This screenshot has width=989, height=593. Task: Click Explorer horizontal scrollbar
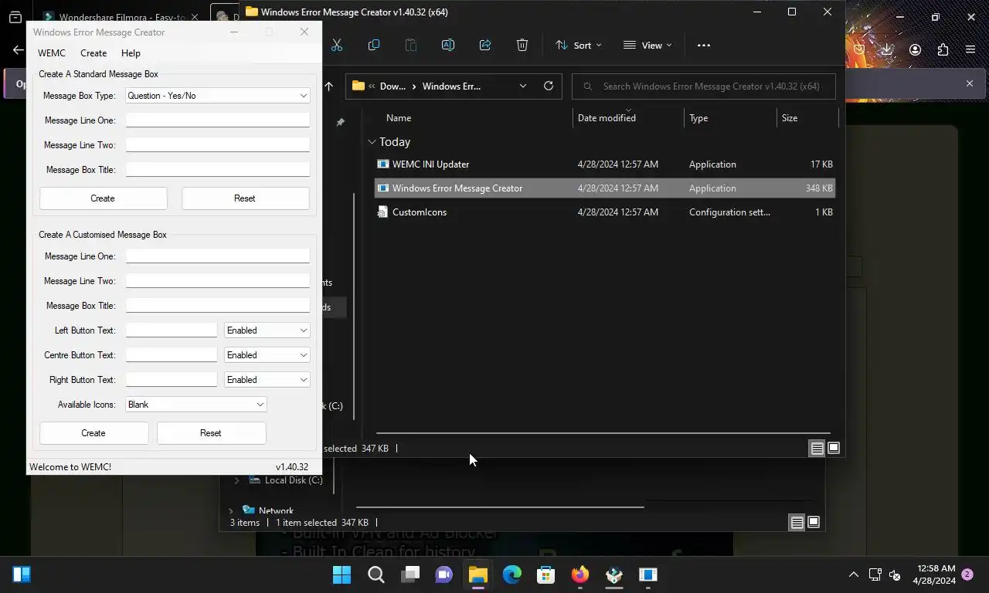(x=603, y=433)
